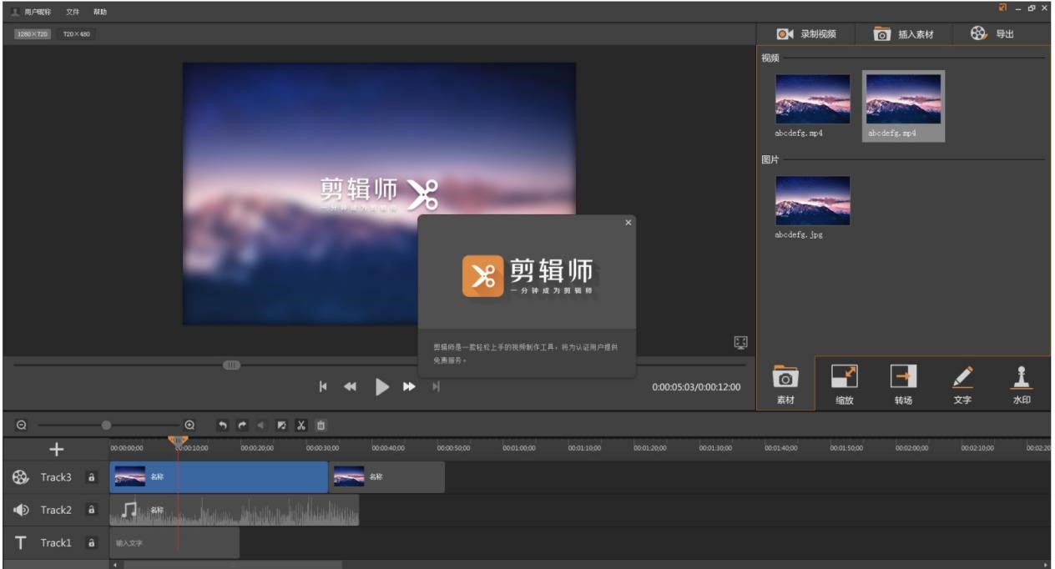Viewport: 1055px width, 569px height.
Task: Click the 录制视频 record video button
Action: point(806,34)
